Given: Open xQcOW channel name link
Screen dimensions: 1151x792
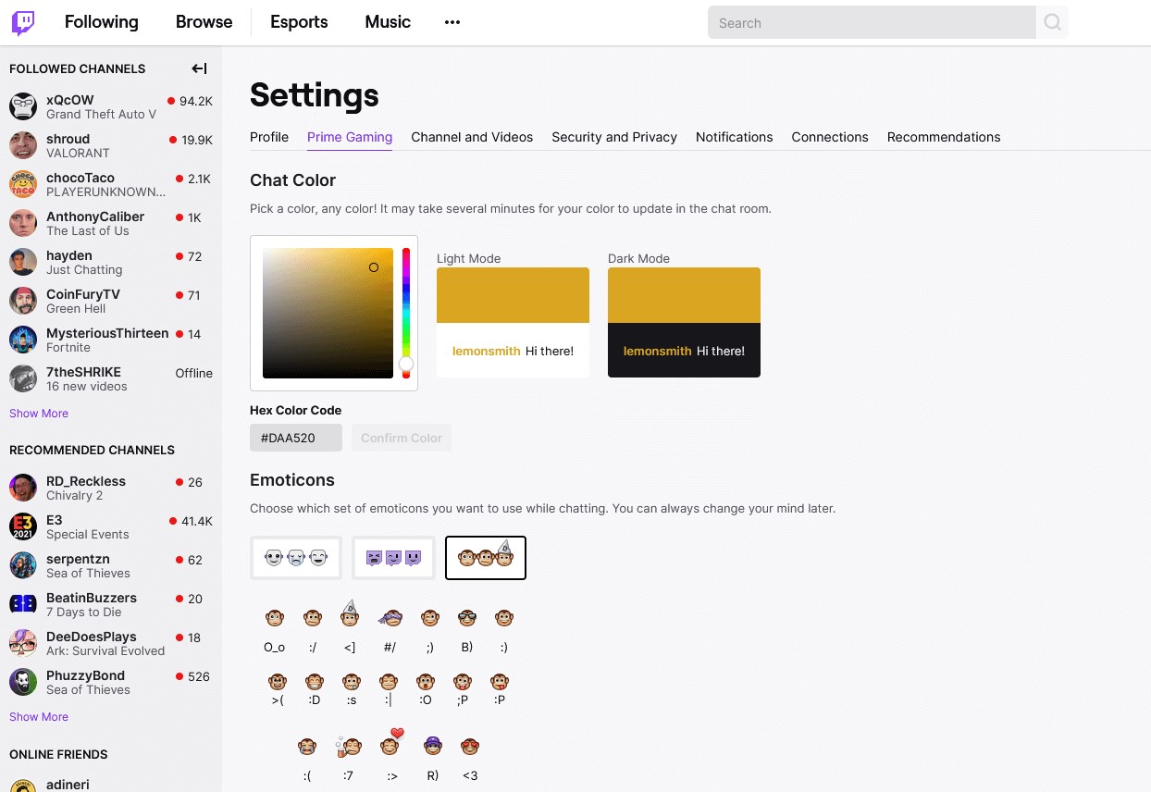Looking at the screenshot, I should pos(70,100).
